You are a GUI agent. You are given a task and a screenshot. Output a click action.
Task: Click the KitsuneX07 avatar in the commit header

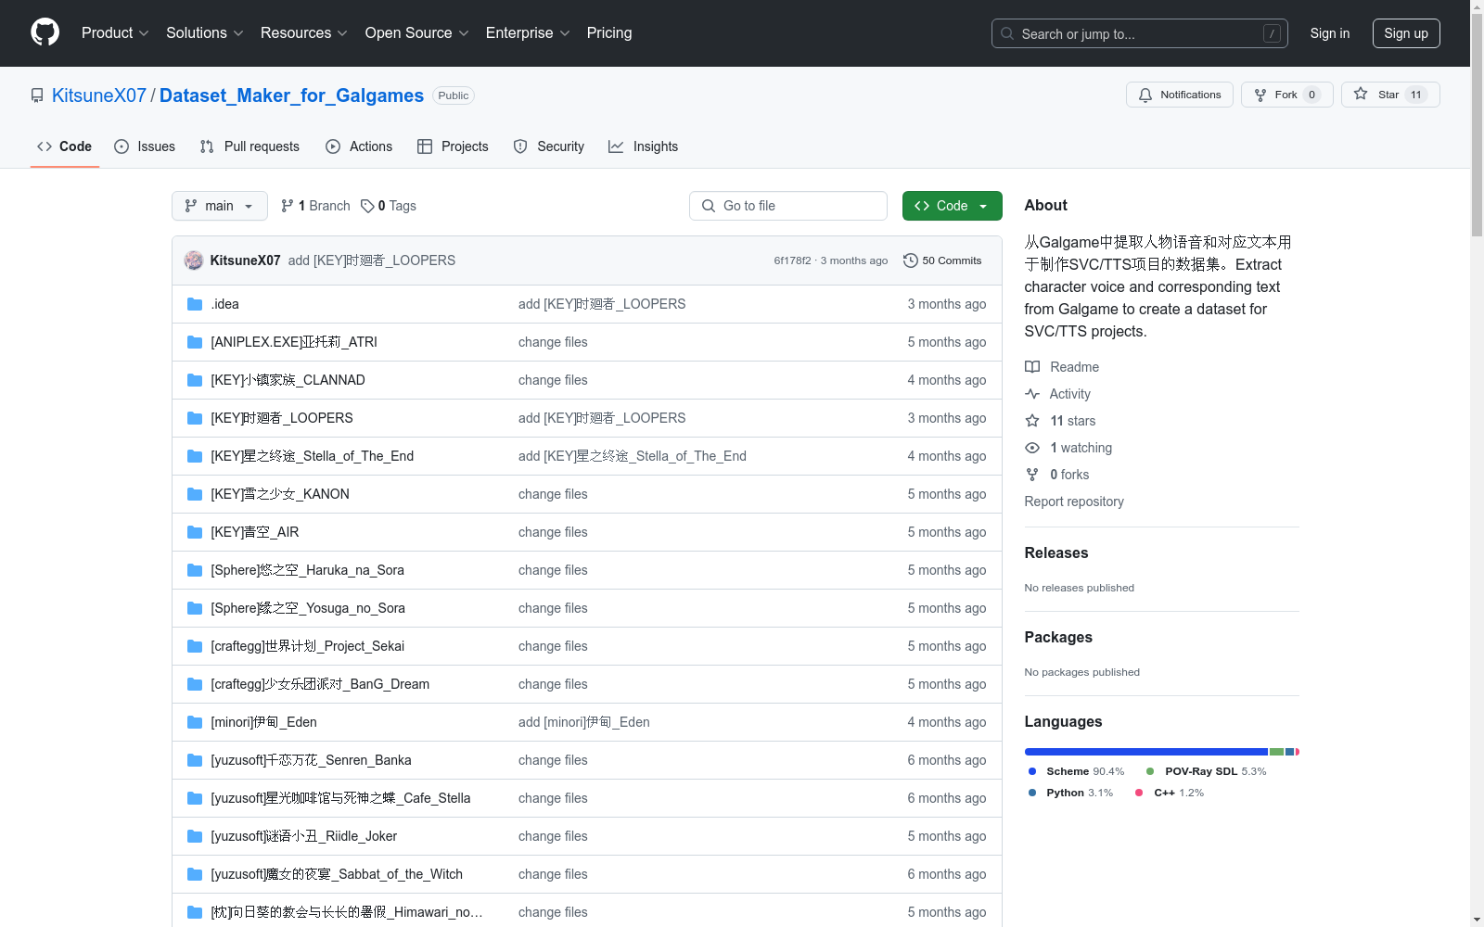click(194, 260)
